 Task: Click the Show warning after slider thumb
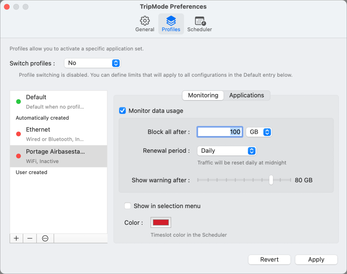pyautogui.click(x=271, y=180)
